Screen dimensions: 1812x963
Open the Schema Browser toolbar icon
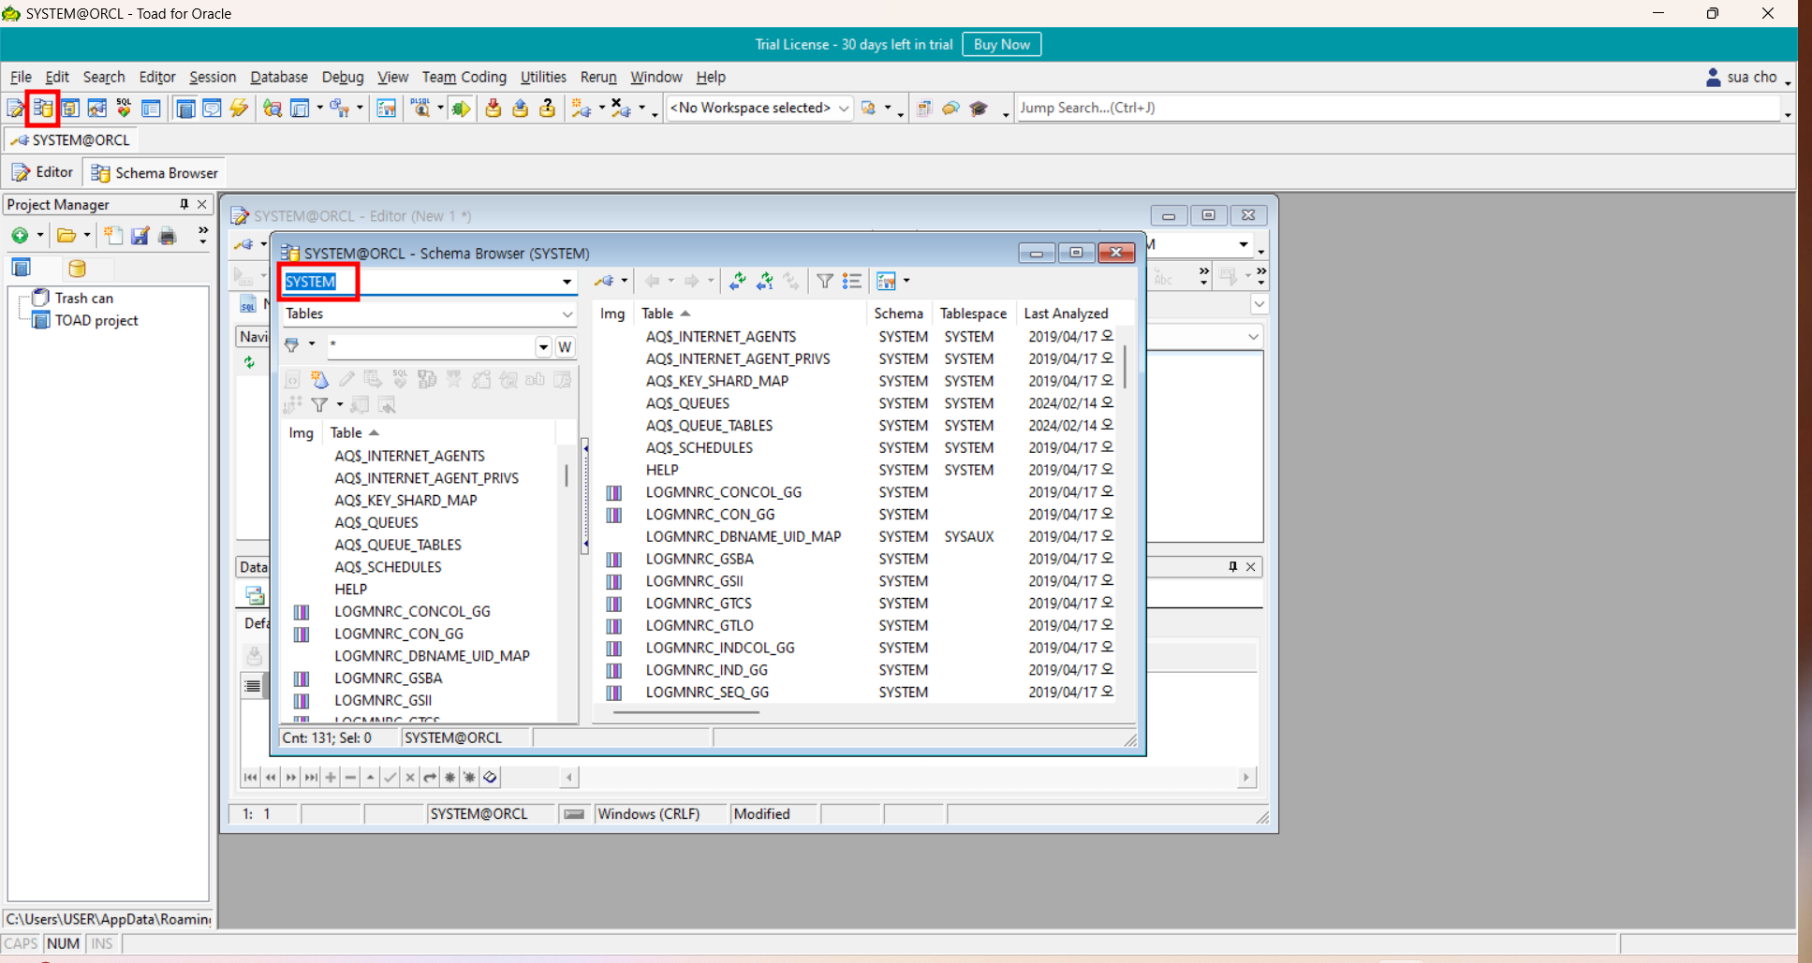point(43,109)
